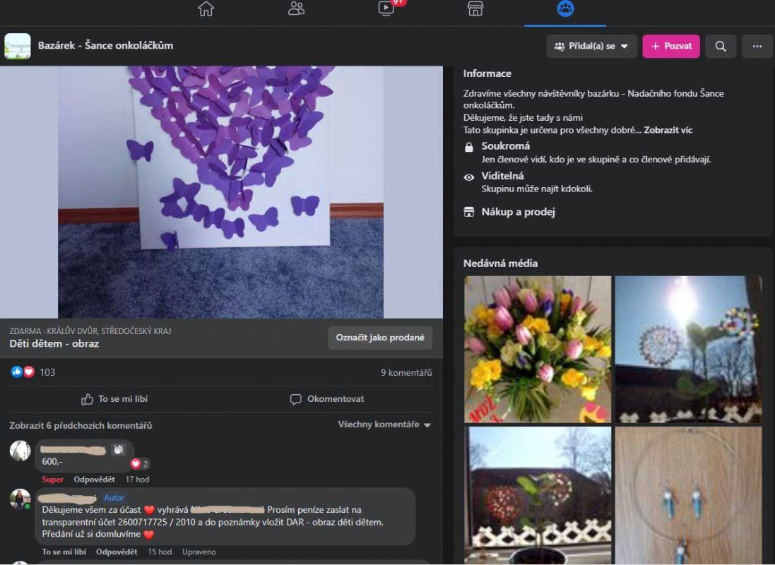Click Odpovědět under the 600,- comment
This screenshot has height=565, width=775.
pos(94,480)
